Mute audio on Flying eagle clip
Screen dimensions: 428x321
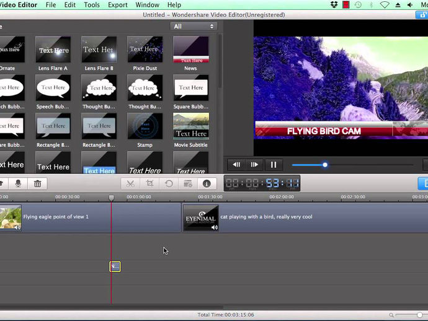[x=17, y=227]
